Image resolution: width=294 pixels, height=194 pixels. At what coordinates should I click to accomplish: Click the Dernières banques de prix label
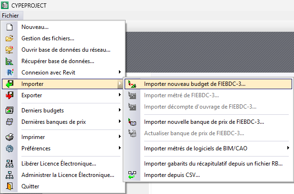click(54, 122)
